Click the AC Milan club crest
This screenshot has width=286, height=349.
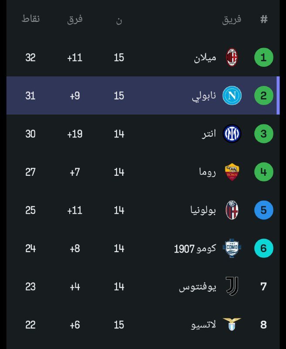pyautogui.click(x=232, y=58)
